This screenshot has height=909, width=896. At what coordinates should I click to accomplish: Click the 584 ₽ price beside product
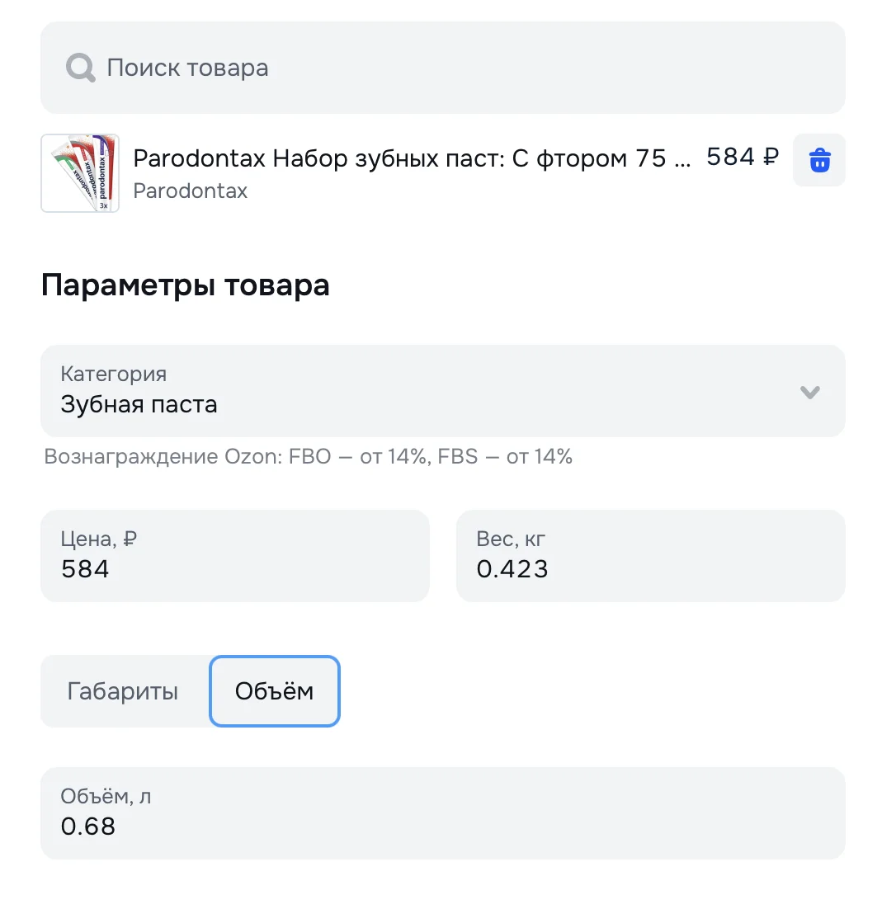click(743, 157)
